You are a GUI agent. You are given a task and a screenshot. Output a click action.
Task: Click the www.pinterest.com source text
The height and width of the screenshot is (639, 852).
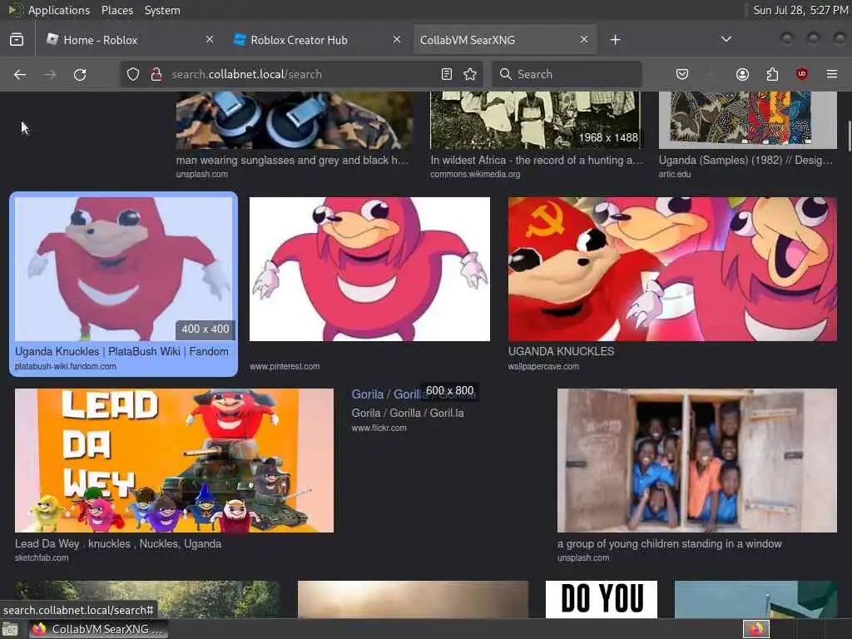pyautogui.click(x=285, y=366)
